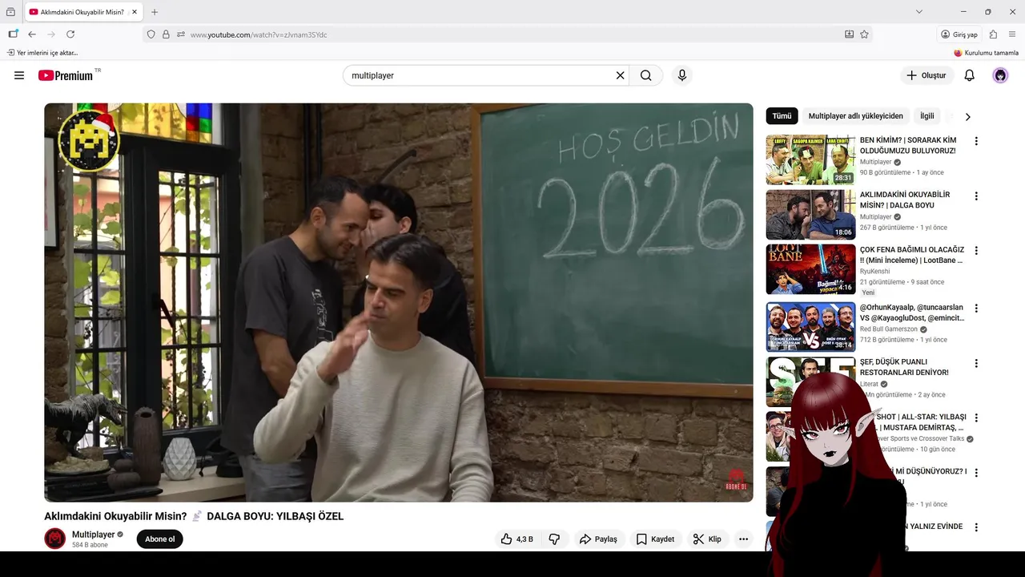The image size is (1025, 577).
Task: Open a new browser tab
Action: coord(155,12)
